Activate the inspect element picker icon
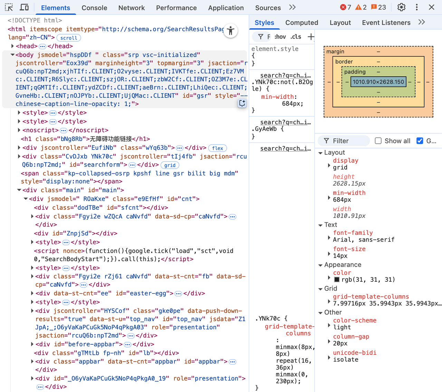 pos(9,7)
